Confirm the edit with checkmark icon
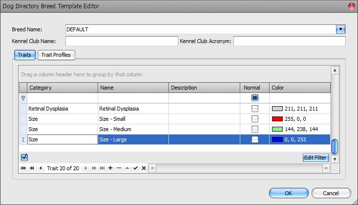The width and height of the screenshot is (358, 205). (135, 168)
